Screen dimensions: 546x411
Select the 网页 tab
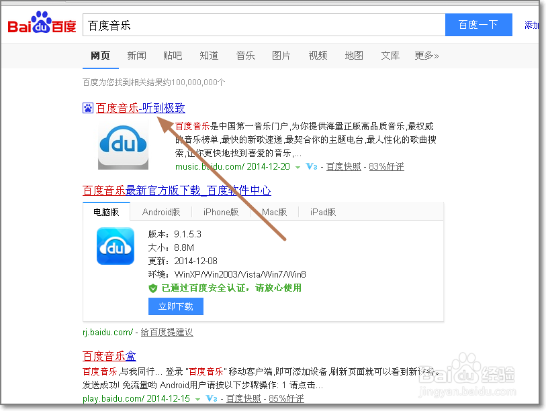click(100, 56)
